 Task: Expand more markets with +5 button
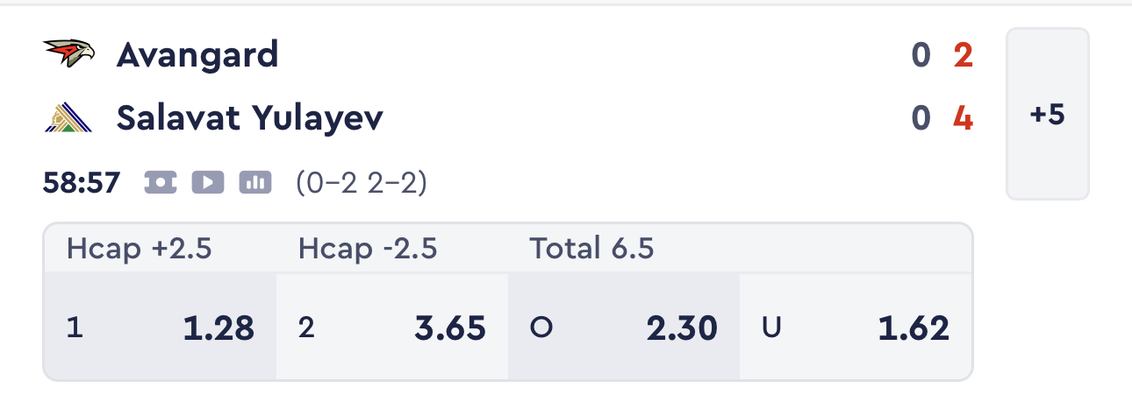(1047, 114)
